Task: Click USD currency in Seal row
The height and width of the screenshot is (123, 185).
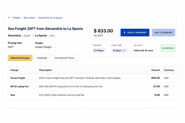Action: (166, 95)
